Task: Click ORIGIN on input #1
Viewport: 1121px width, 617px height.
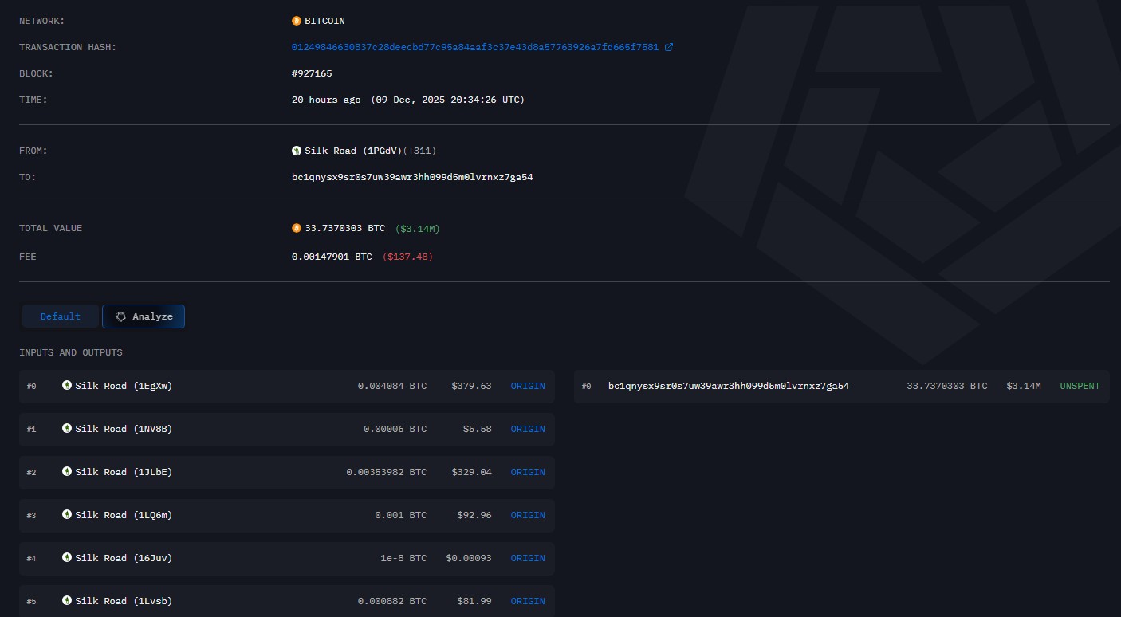Action: point(527,429)
